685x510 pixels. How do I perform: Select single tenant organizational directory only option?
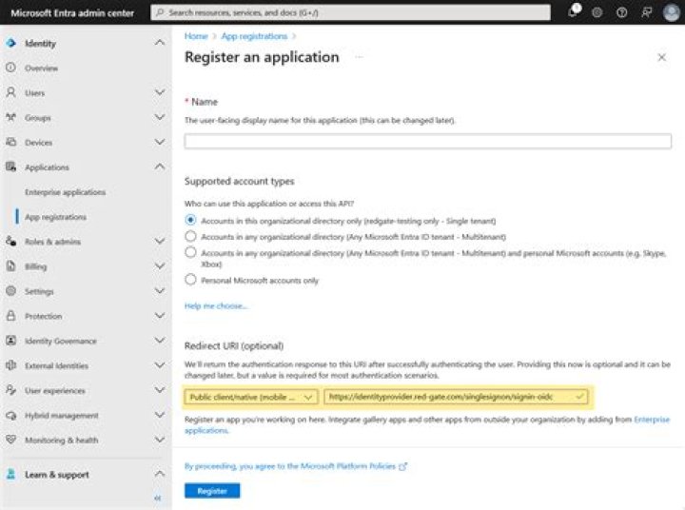[x=190, y=220]
